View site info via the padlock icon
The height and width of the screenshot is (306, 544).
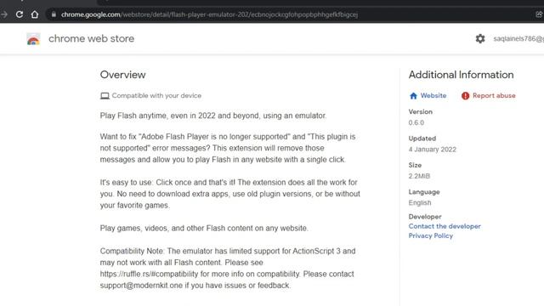[x=54, y=14]
